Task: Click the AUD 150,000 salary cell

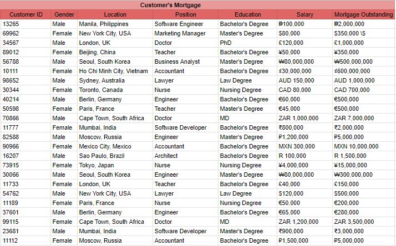Action: point(296,80)
